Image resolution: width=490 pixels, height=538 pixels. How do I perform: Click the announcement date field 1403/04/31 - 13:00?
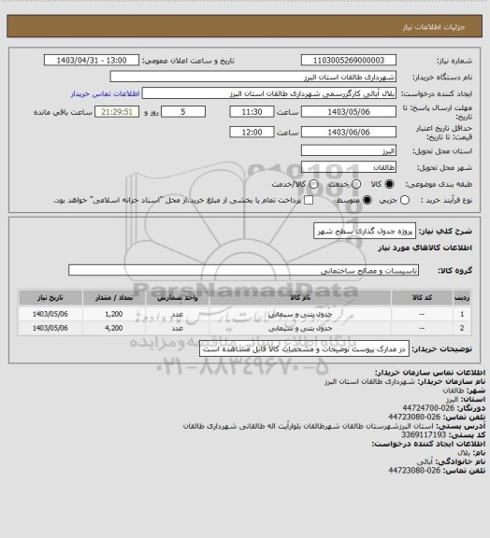tap(92, 61)
